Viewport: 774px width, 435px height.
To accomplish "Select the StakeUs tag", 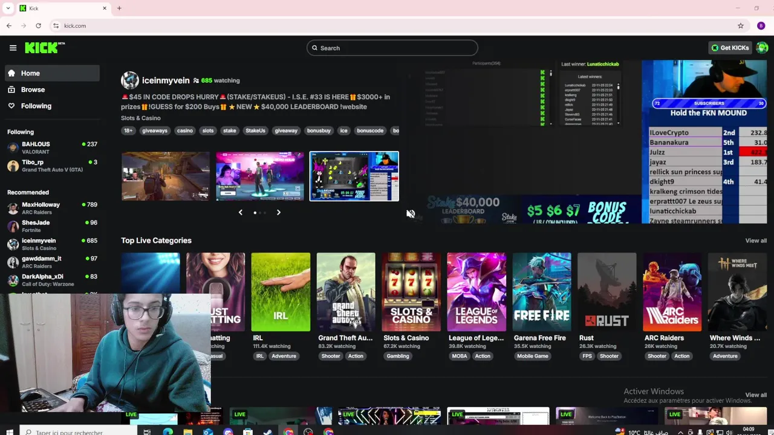I will click(x=255, y=130).
